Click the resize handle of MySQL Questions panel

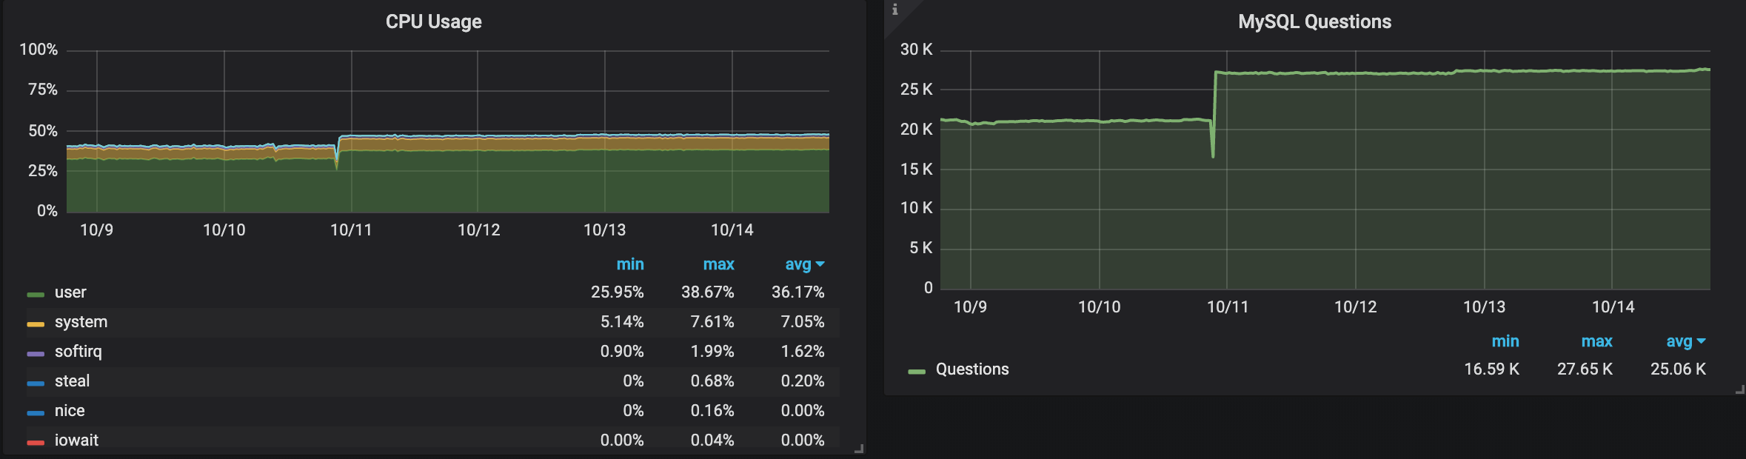click(x=1739, y=389)
